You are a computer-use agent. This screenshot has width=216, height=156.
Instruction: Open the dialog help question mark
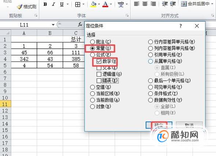point(180,26)
